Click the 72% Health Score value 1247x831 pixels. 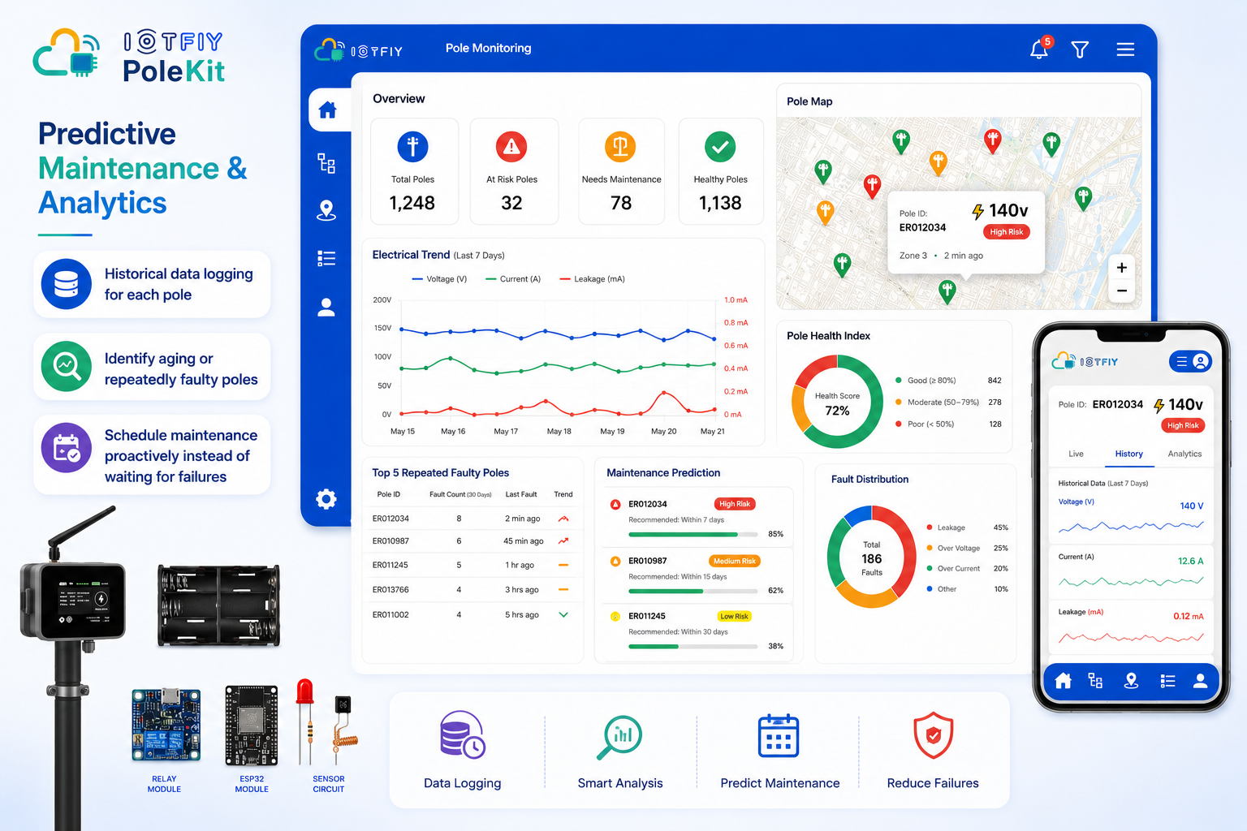point(837,411)
